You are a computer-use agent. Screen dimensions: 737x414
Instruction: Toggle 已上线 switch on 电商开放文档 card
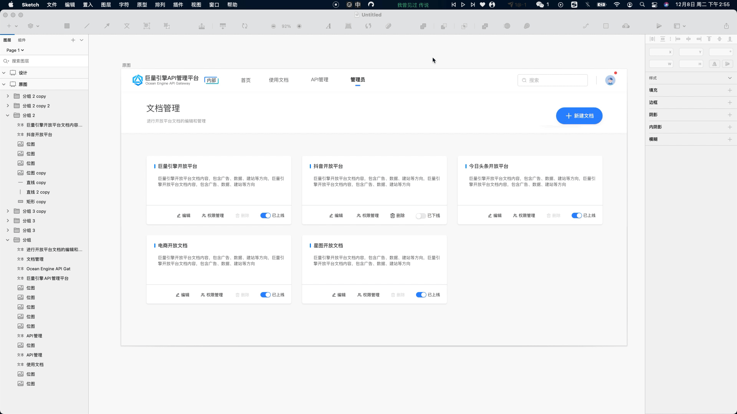tap(265, 295)
